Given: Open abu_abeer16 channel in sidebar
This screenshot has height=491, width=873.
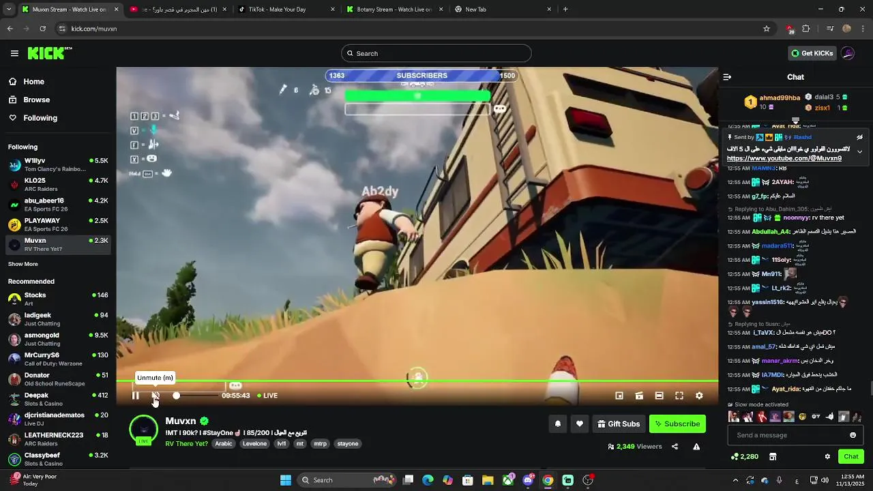Looking at the screenshot, I should [59, 205].
